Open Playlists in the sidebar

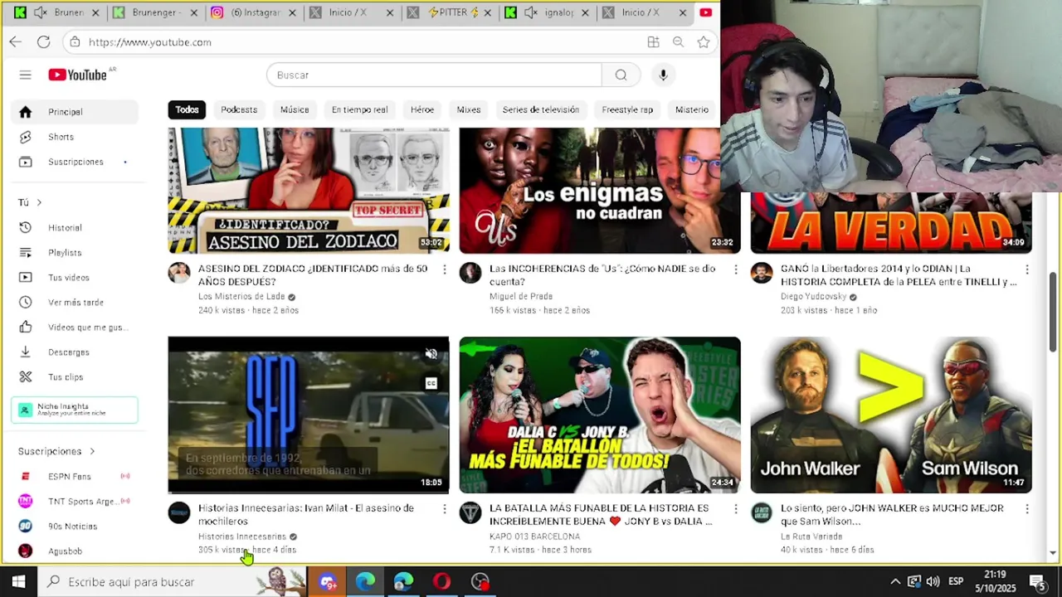coord(75,252)
